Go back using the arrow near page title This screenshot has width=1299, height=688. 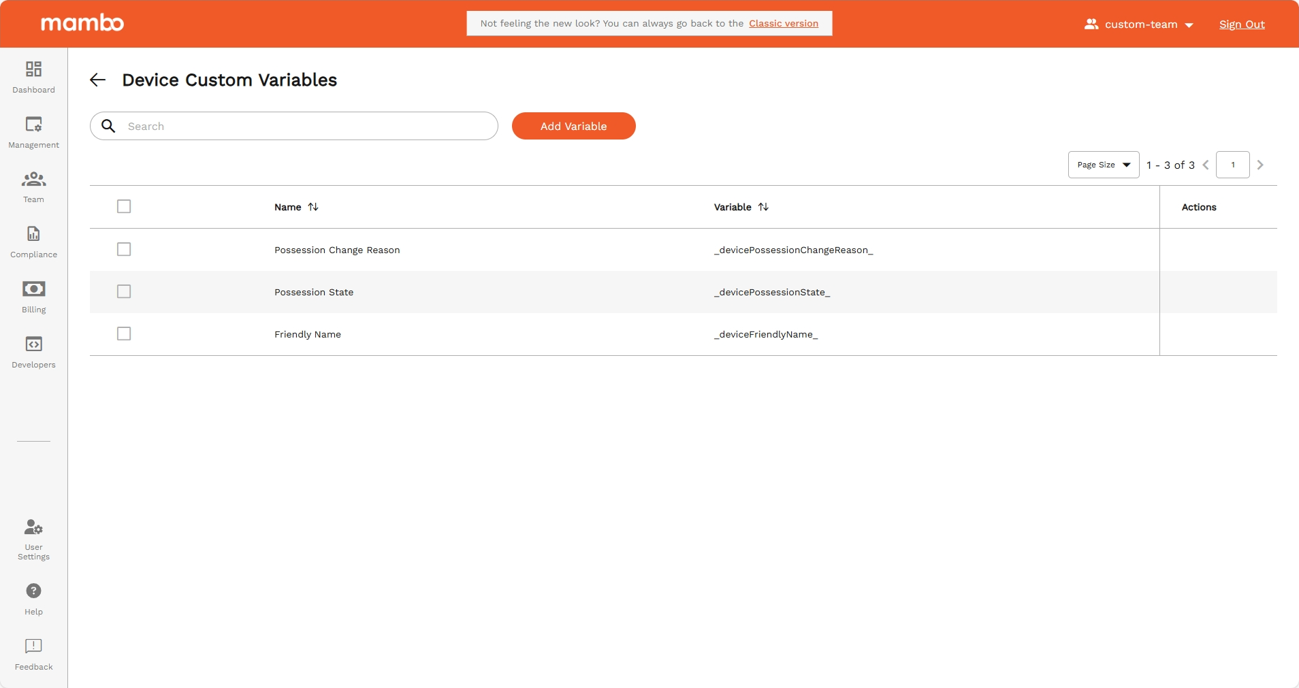click(x=97, y=80)
